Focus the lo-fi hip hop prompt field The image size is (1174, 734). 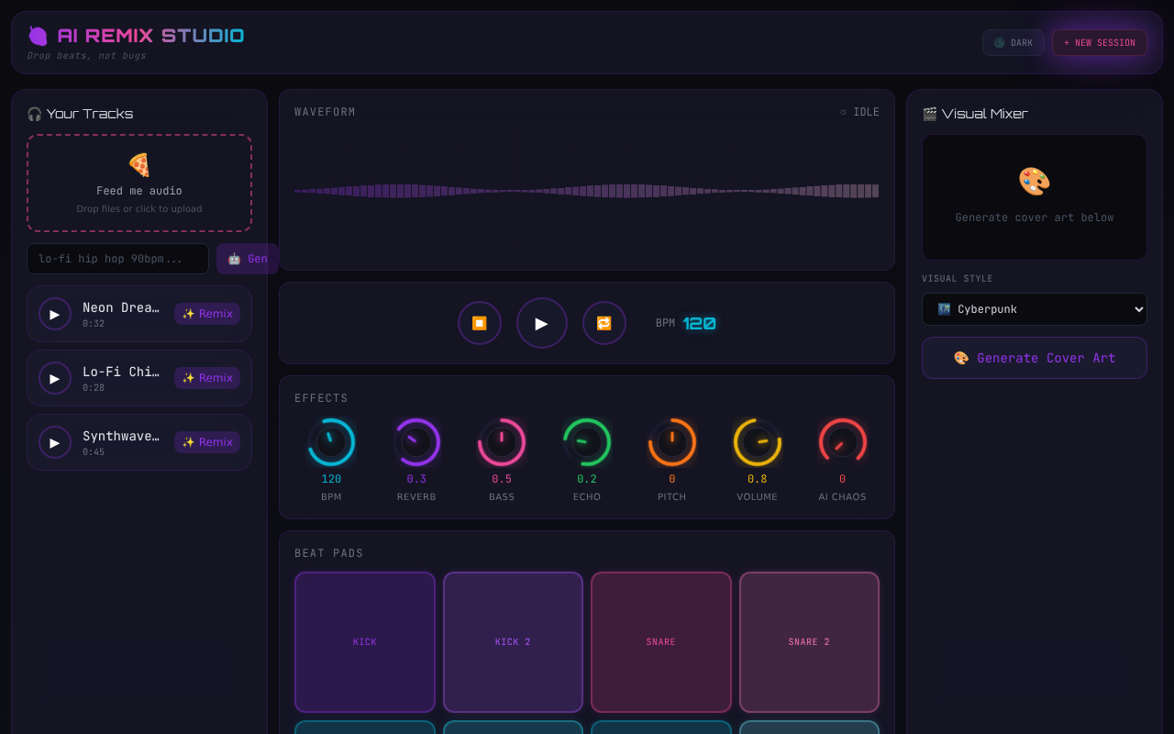click(x=118, y=259)
